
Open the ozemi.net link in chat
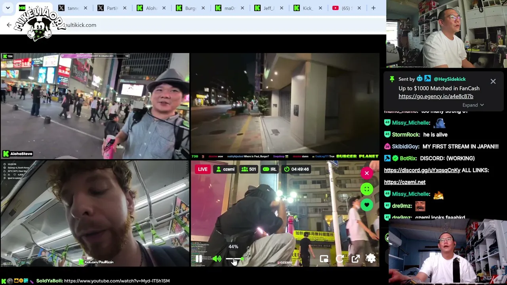405,182
